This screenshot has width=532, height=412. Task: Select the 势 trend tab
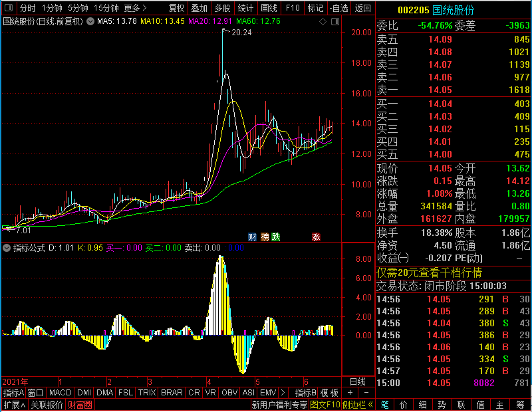click(x=442, y=405)
